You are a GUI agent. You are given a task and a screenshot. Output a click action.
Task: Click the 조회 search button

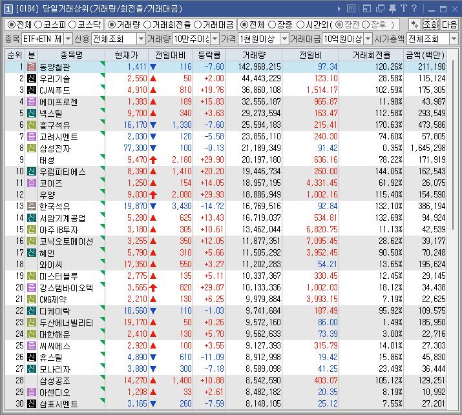(431, 25)
